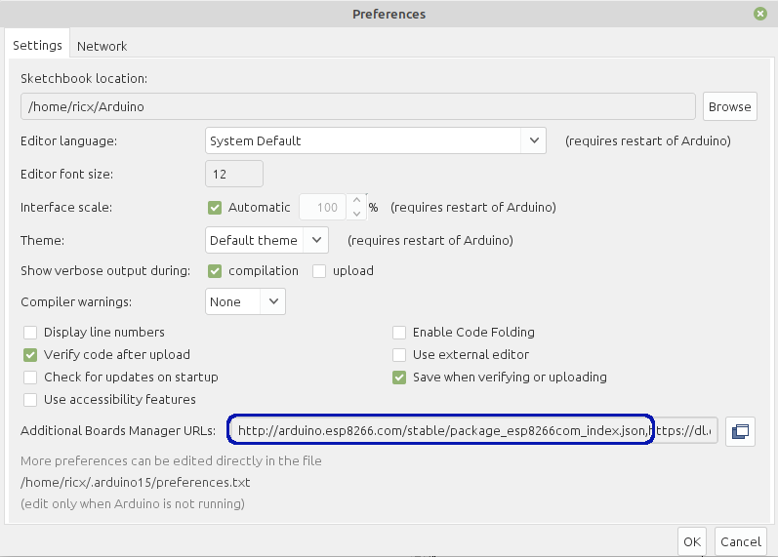Cancel the Preferences dialog

click(x=740, y=541)
